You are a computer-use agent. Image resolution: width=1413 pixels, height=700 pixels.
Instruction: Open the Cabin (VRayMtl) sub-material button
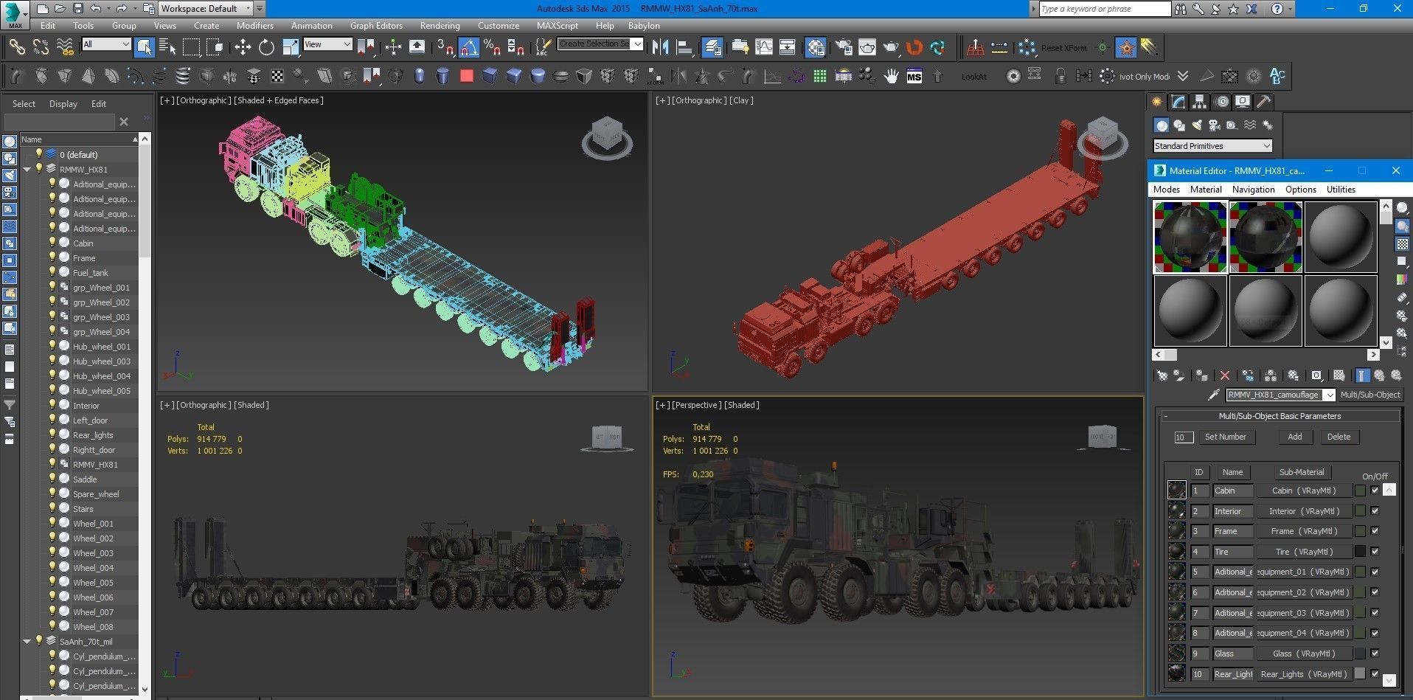point(1304,491)
